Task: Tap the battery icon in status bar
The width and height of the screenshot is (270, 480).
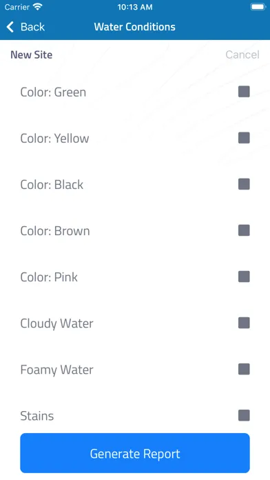Action: (258, 7)
